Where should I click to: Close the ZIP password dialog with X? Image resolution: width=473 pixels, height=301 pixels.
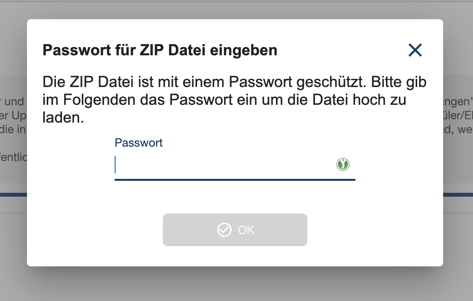coord(415,50)
